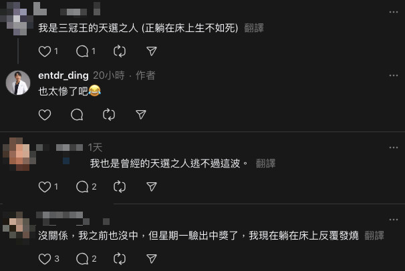Open more options for the 逃不過這波 comment
The width and height of the screenshot is (405, 271).
point(394,148)
